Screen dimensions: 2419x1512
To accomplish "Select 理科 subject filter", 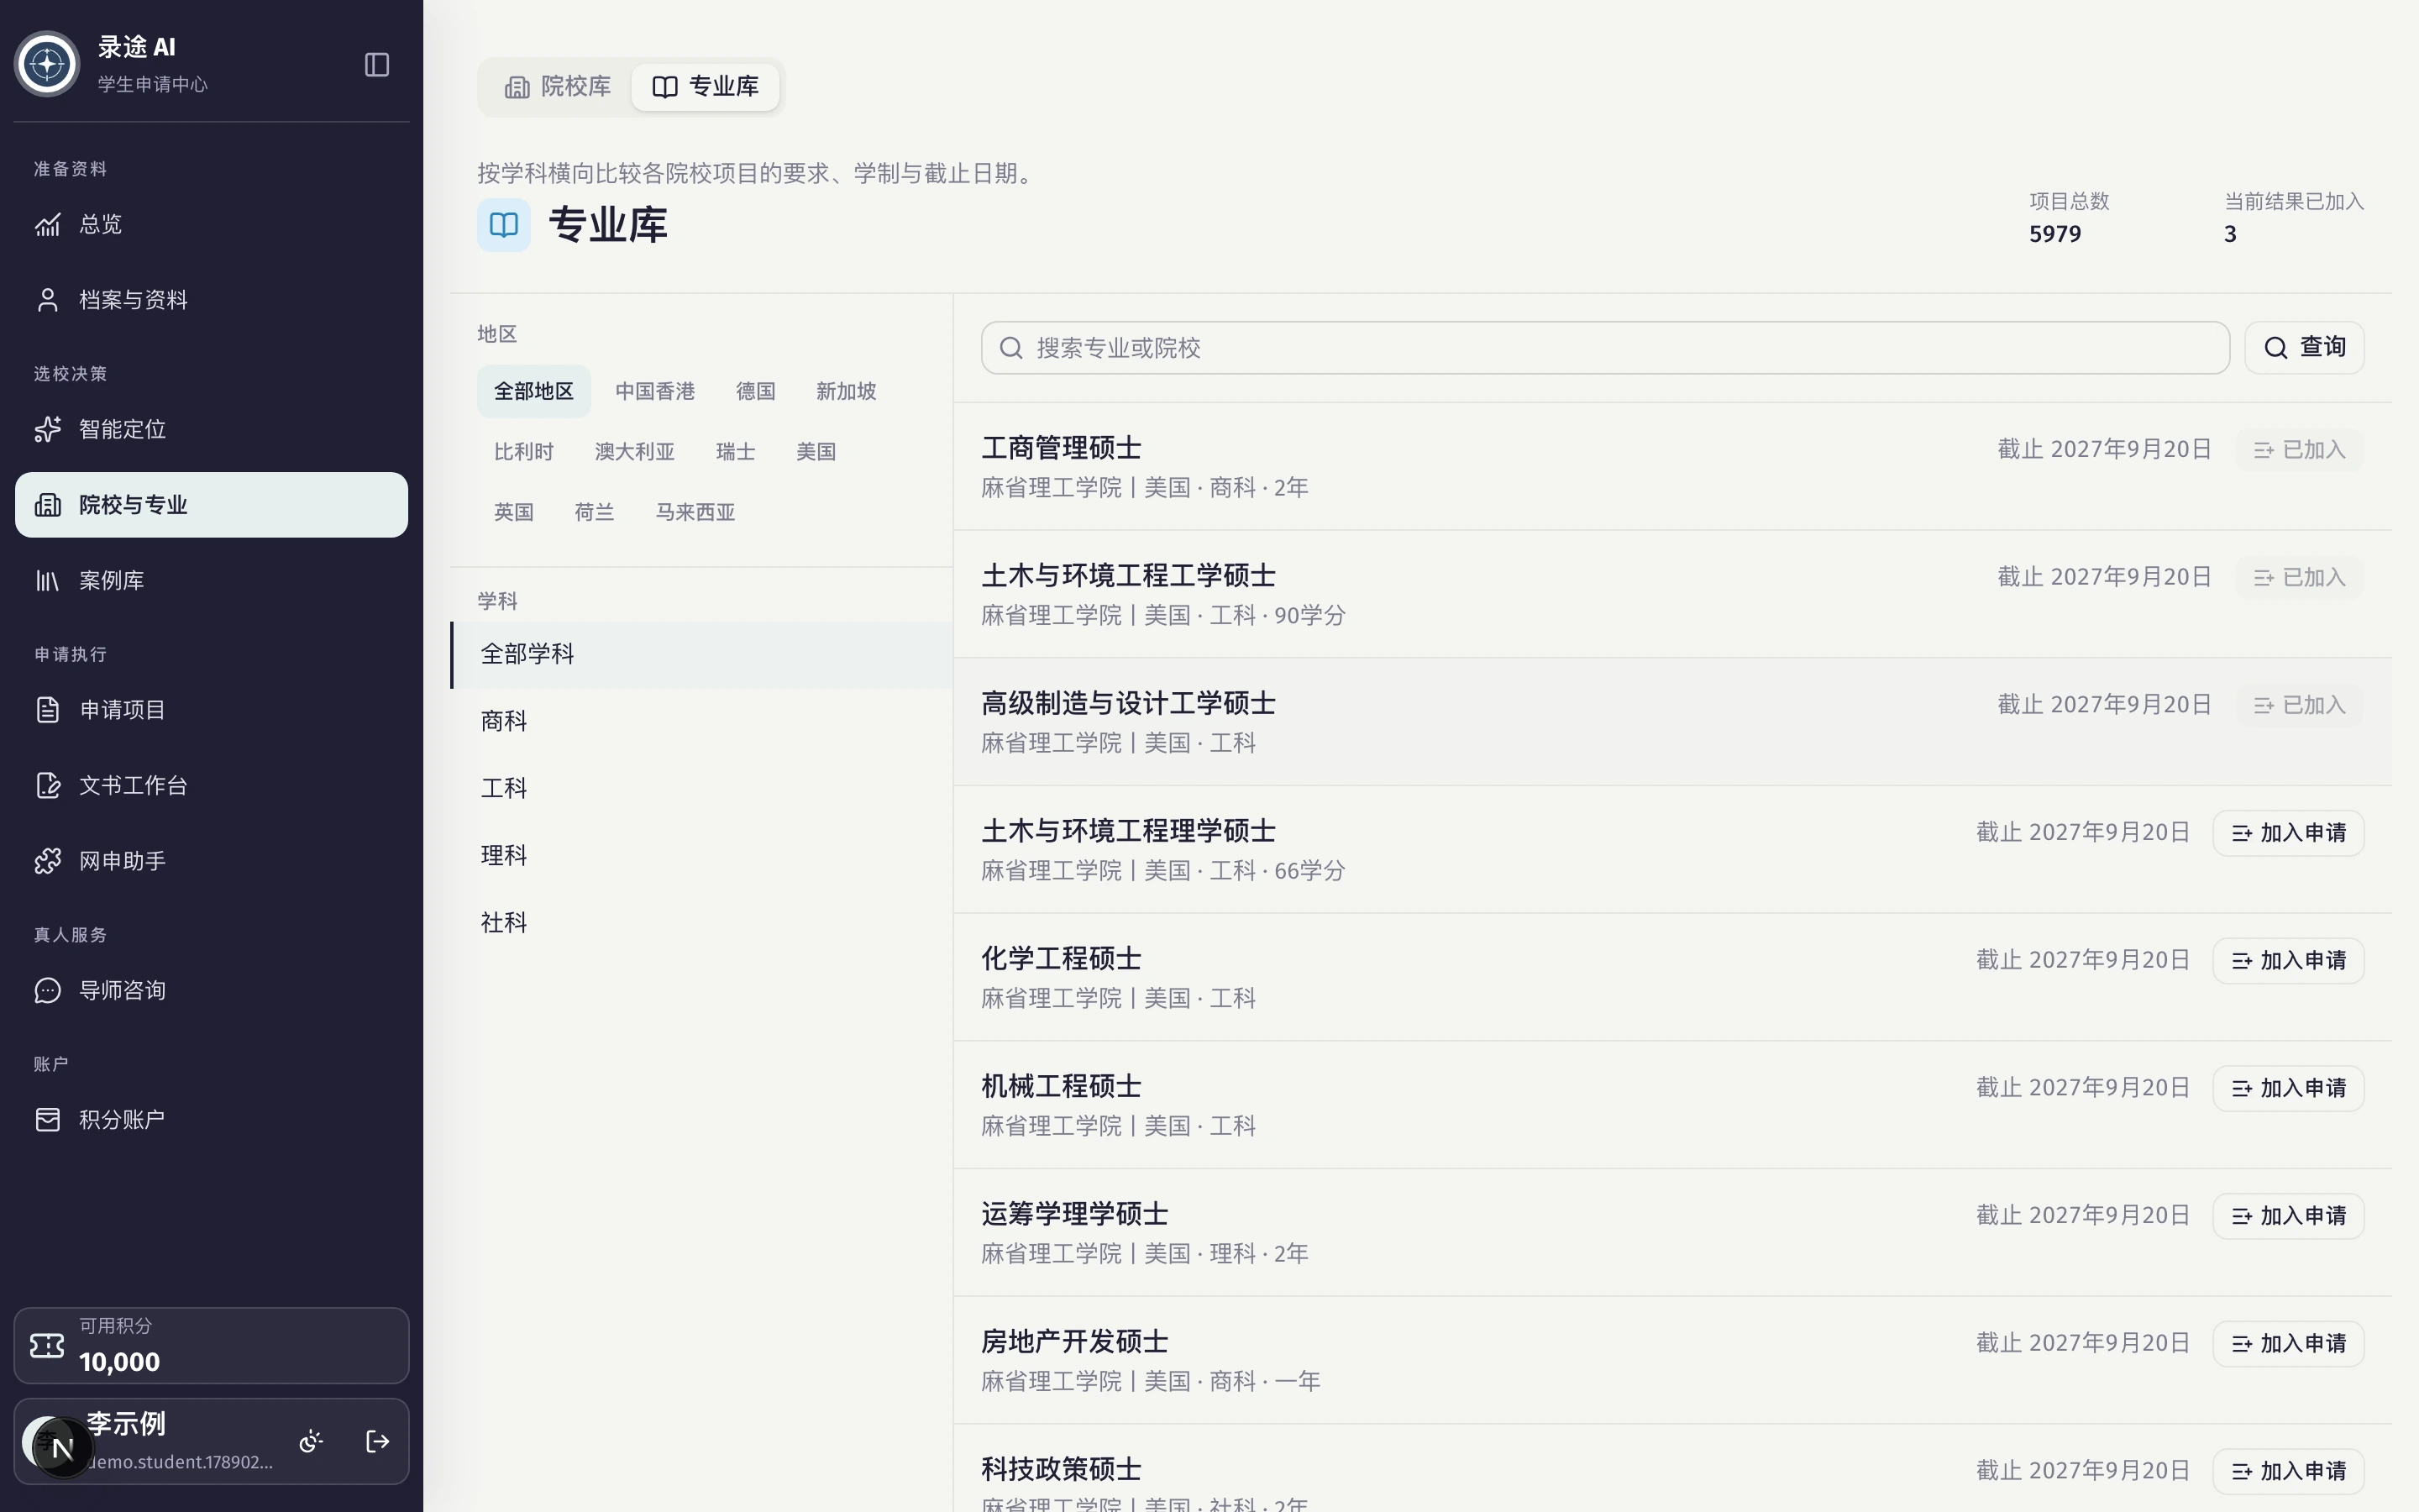I will click(x=701, y=856).
